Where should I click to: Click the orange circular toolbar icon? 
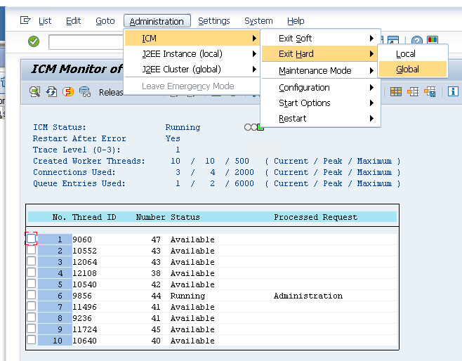(68, 92)
